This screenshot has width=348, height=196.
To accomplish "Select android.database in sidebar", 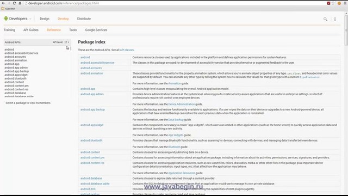I will pos(15,93).
